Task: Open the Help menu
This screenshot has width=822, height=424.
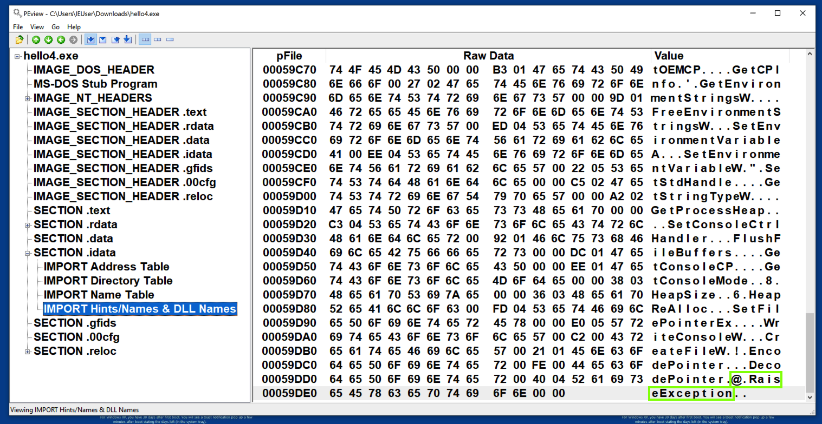Action: [74, 27]
